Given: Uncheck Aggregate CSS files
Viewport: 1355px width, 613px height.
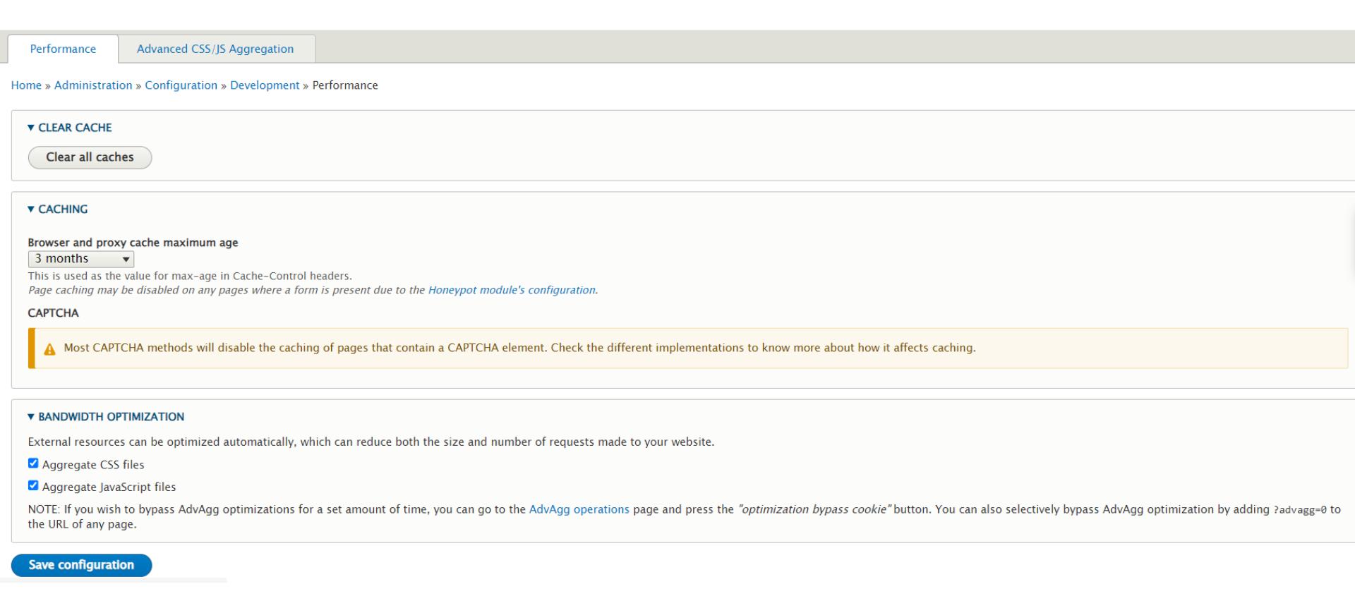Looking at the screenshot, I should click(33, 463).
